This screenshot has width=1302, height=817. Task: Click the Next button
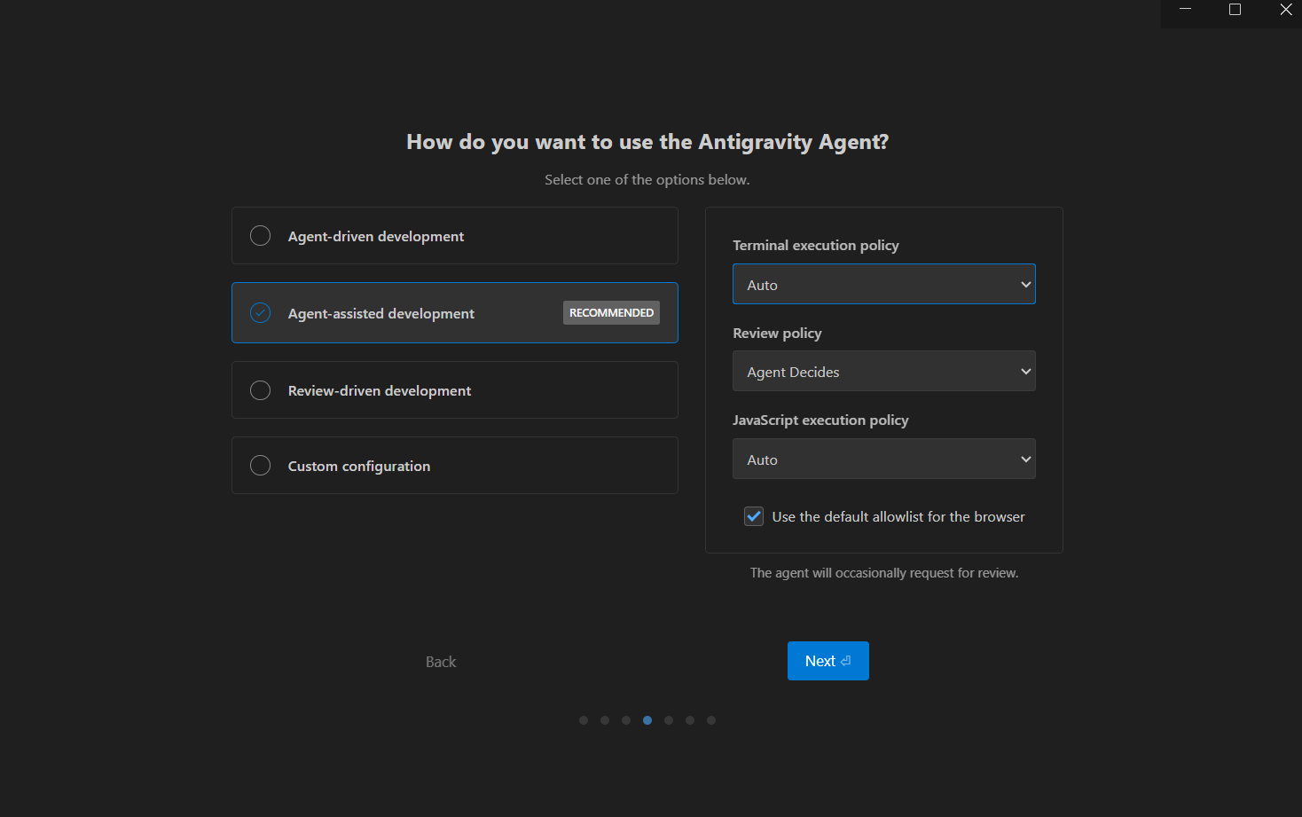827,661
